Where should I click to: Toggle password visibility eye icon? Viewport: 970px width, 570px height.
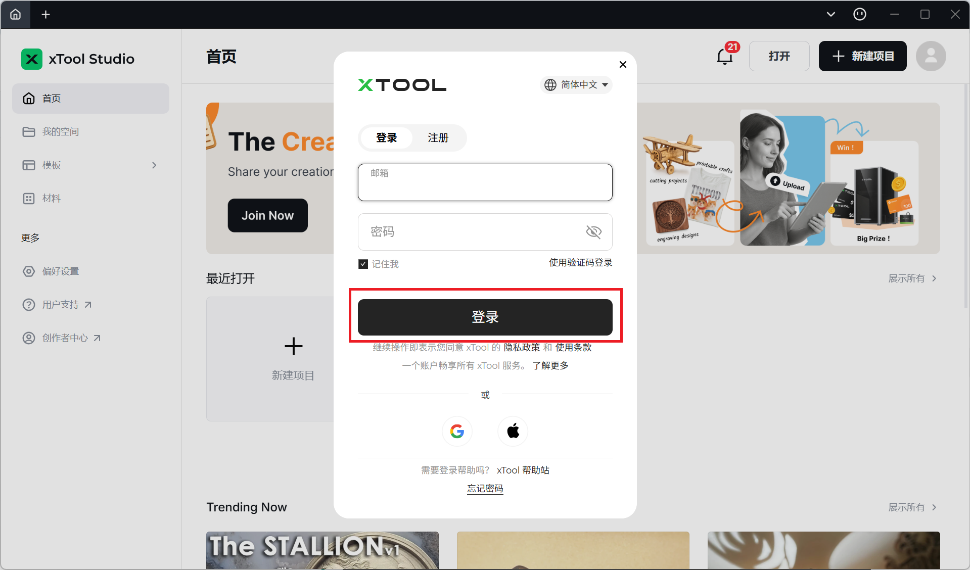coord(593,232)
